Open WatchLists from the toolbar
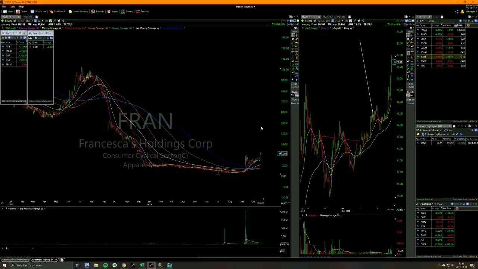The image size is (478, 269). [38, 12]
